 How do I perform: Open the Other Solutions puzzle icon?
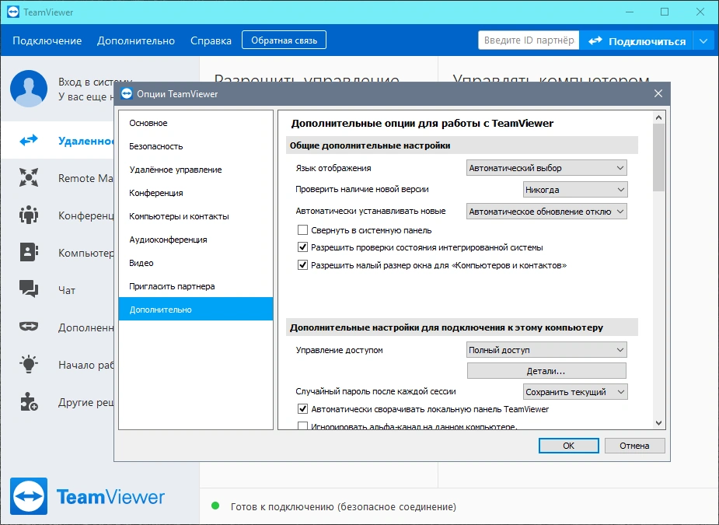(29, 401)
